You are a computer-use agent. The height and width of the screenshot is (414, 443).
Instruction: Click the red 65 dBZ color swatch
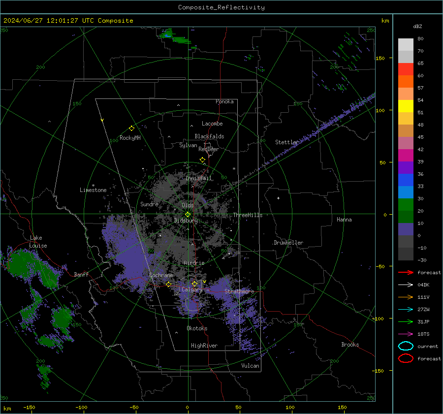[x=406, y=69]
